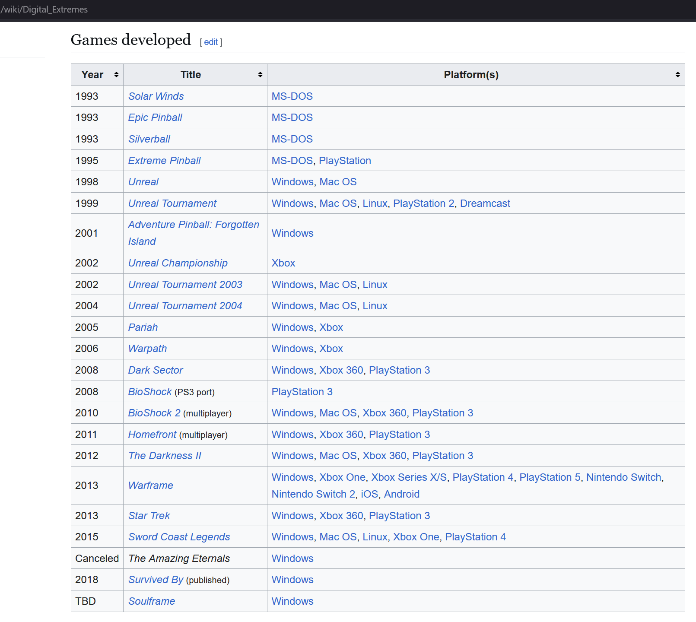The width and height of the screenshot is (696, 622).
Task: Open the Unreal Tournament 2003 article
Action: click(x=185, y=285)
